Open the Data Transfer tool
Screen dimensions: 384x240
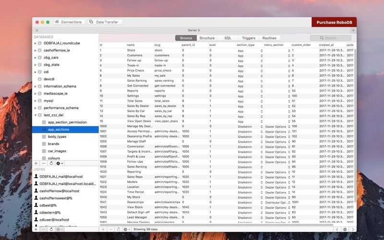point(104,22)
